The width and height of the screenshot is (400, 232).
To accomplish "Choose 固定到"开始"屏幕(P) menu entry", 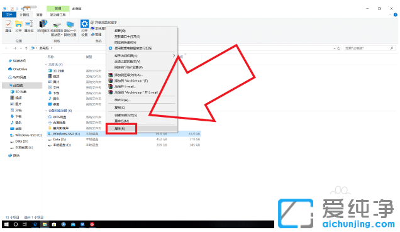I will pyautogui.click(x=142, y=67).
